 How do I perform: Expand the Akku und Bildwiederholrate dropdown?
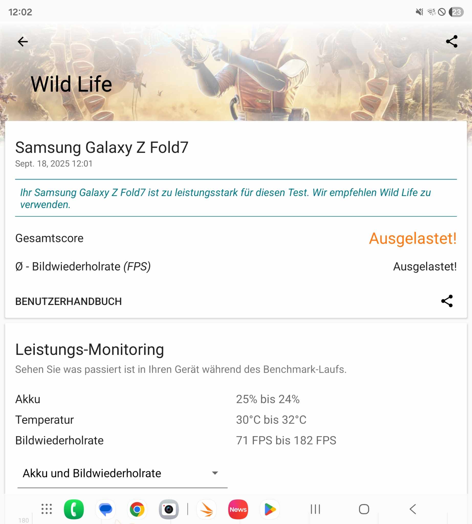pyautogui.click(x=122, y=473)
